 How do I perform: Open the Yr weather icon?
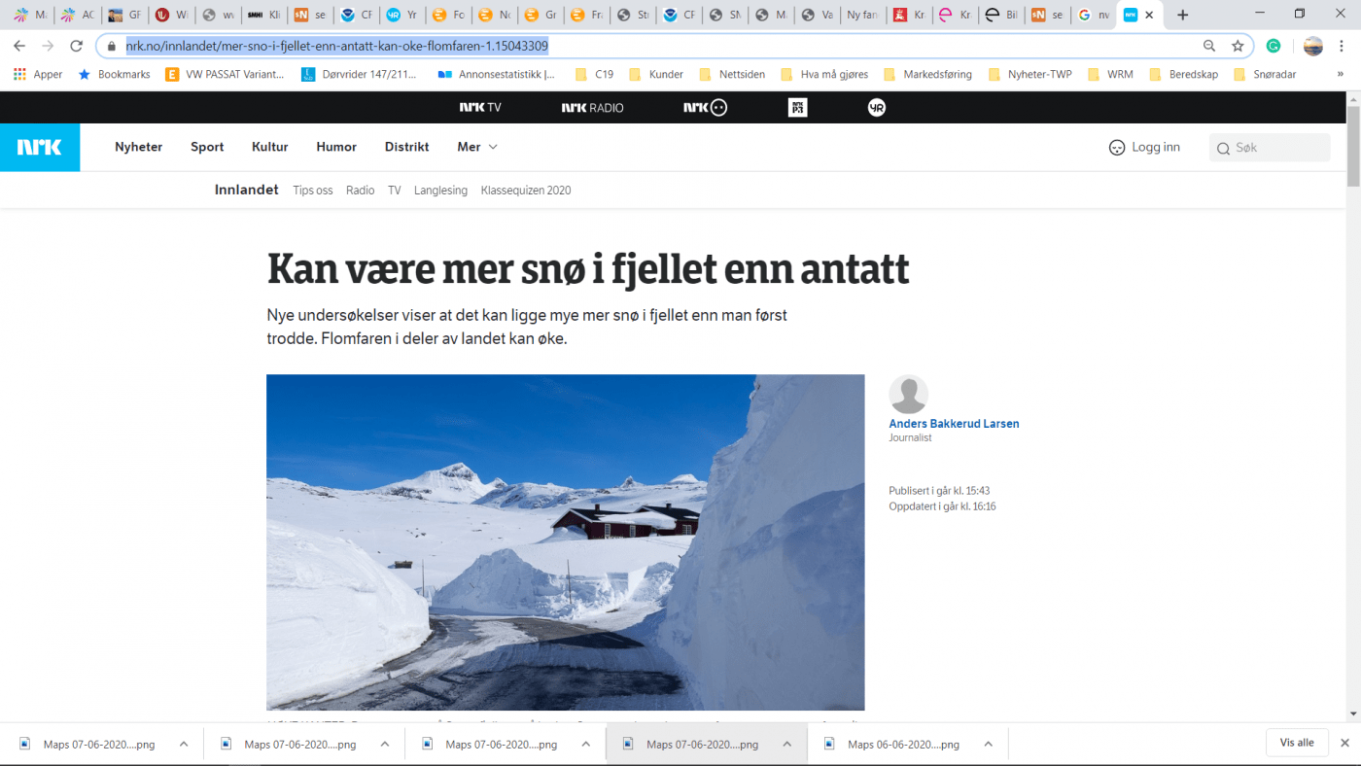coord(876,107)
